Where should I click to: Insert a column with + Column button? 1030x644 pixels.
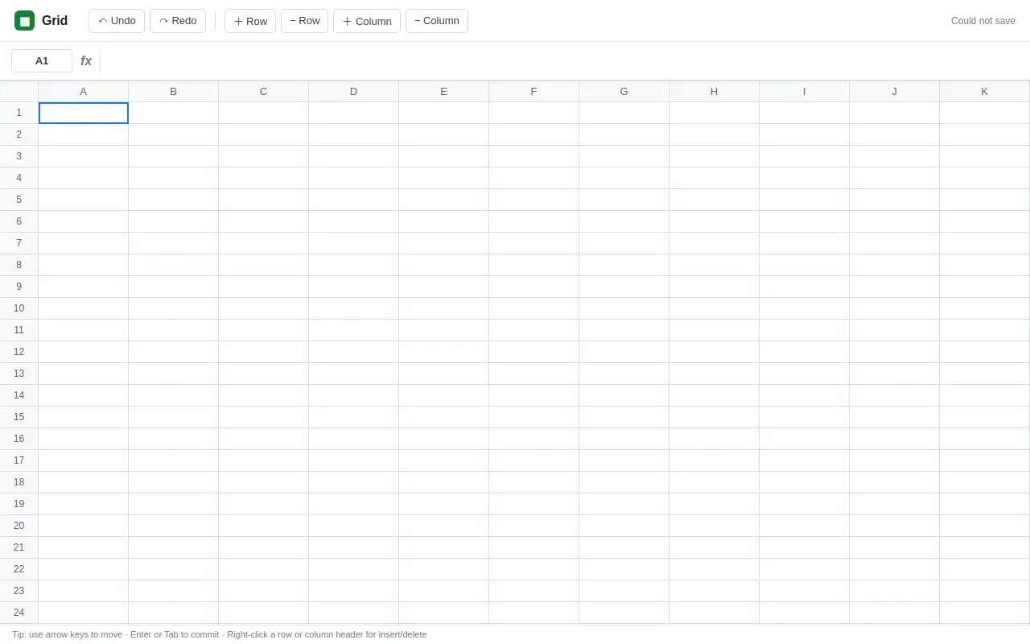click(x=367, y=21)
